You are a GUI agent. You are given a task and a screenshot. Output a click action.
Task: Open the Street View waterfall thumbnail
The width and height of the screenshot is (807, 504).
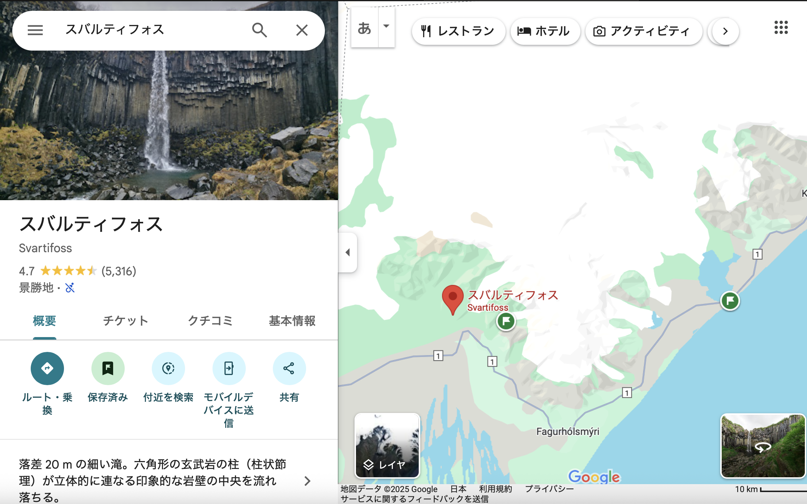(x=763, y=445)
